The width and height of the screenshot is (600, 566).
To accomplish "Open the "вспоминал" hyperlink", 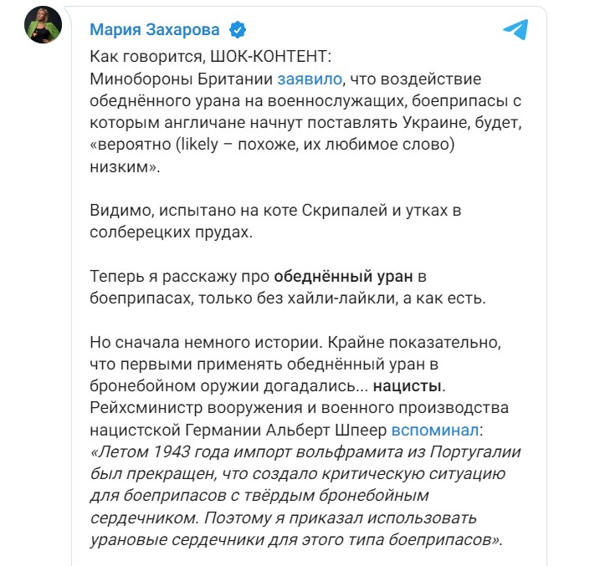I will 436,431.
